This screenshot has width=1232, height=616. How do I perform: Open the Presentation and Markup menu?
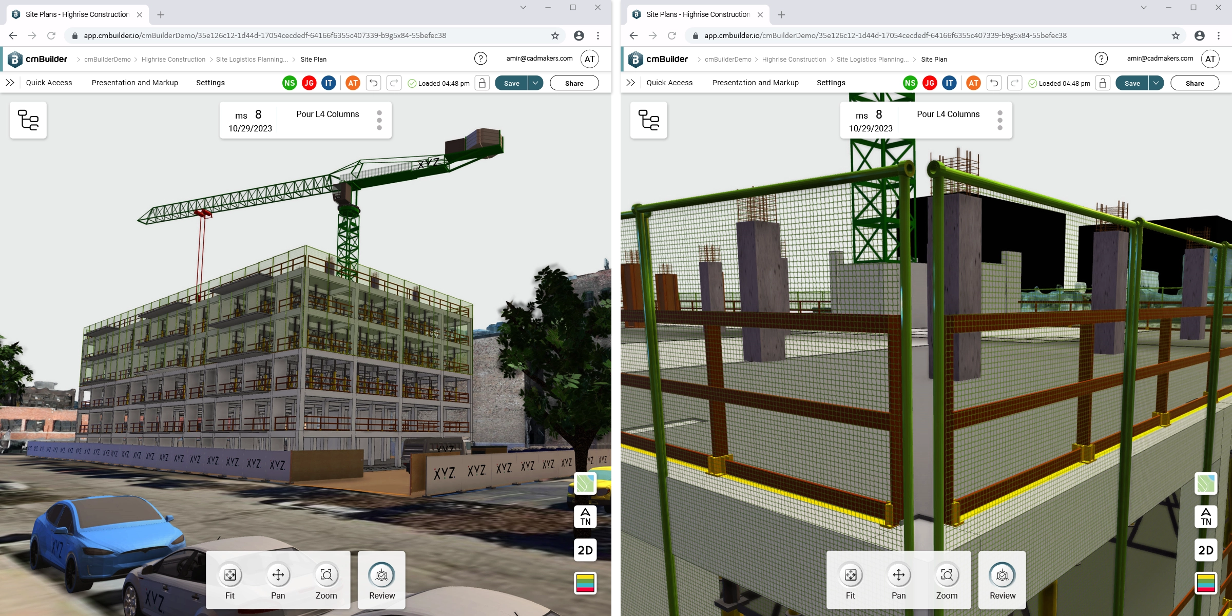(134, 82)
